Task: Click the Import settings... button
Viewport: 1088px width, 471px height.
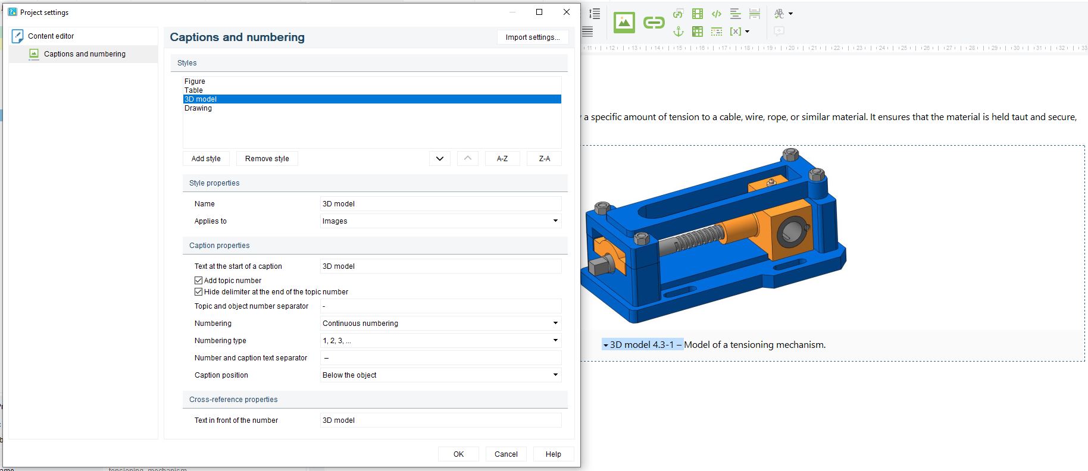Action: click(x=533, y=37)
